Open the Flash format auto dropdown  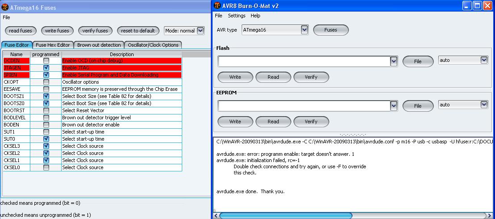tap(463, 60)
